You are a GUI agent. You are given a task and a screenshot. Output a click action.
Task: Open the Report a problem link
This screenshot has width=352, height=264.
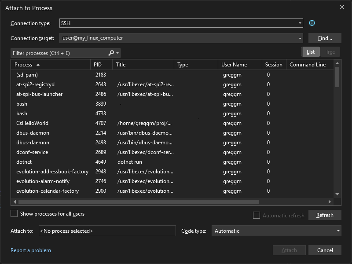[x=31, y=250]
